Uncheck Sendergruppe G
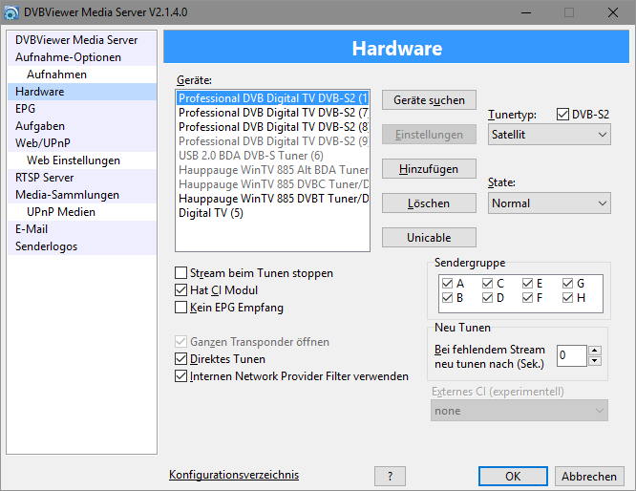 pyautogui.click(x=568, y=284)
